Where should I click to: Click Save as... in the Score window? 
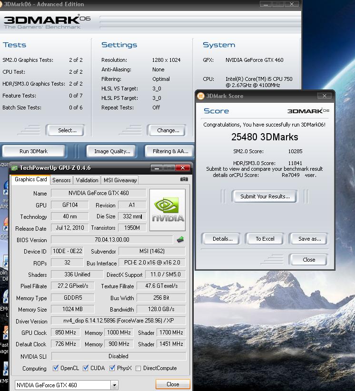[308, 239]
